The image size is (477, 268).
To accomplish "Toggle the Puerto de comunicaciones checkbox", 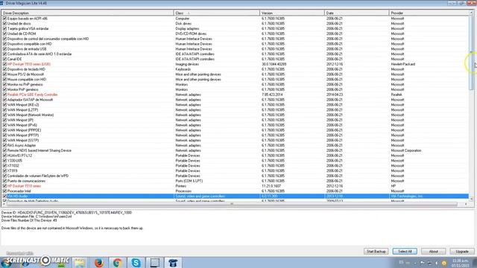I will point(4,181).
